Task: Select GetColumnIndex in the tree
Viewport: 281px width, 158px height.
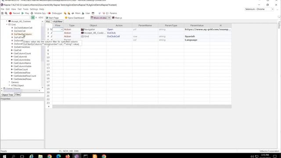Action: click(22, 60)
